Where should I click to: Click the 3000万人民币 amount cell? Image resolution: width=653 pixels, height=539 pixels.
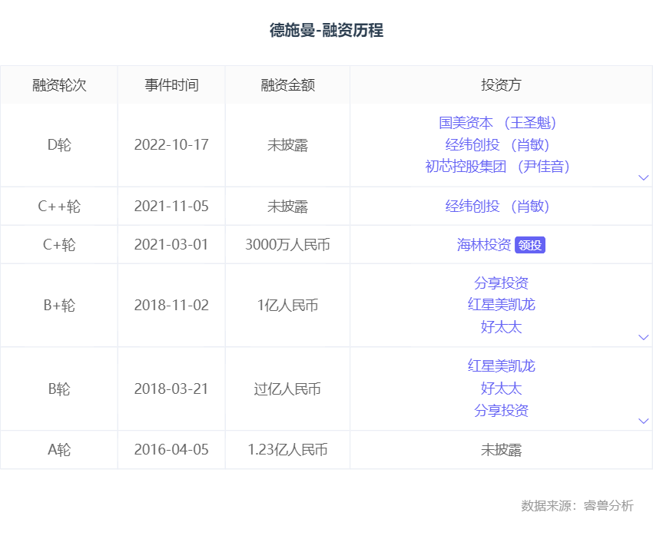pyautogui.click(x=288, y=245)
